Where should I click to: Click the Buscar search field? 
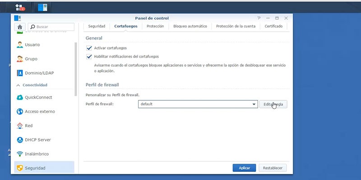coord(51,27)
